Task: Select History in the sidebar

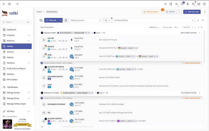Action: coord(17,46)
